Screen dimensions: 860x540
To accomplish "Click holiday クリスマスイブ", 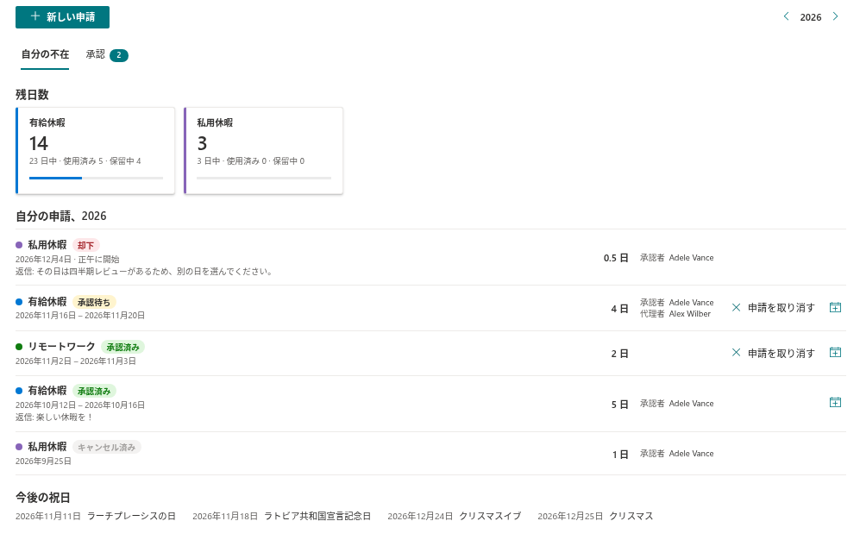I will coord(490,516).
